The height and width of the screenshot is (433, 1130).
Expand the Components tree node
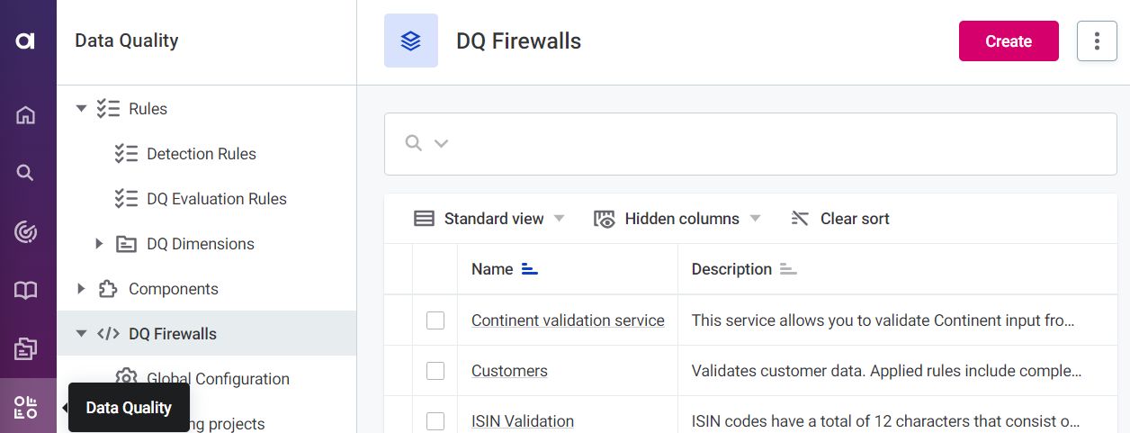click(81, 289)
